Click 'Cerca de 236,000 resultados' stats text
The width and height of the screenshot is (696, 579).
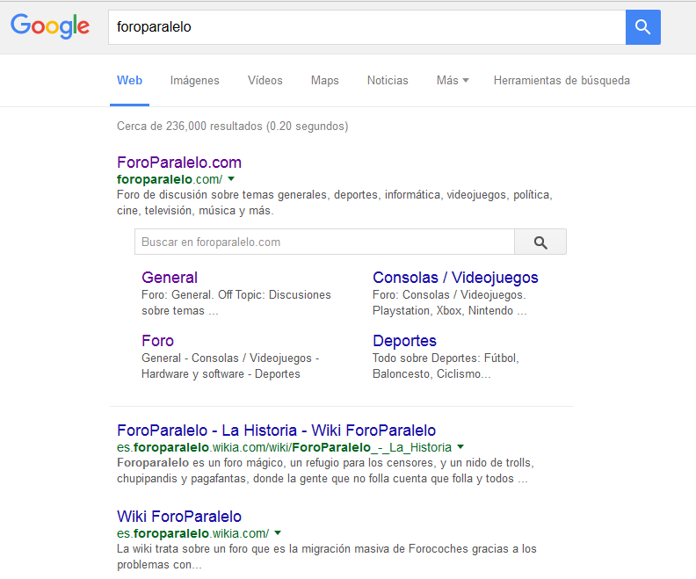[232, 127]
